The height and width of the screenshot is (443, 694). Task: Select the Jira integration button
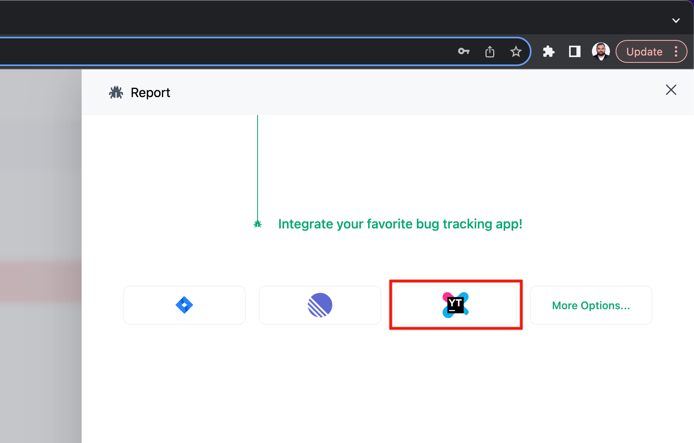185,305
